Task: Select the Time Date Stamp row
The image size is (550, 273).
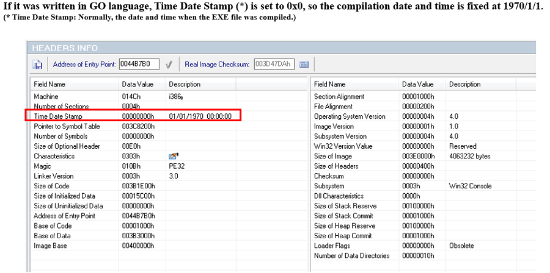Action: (133, 116)
